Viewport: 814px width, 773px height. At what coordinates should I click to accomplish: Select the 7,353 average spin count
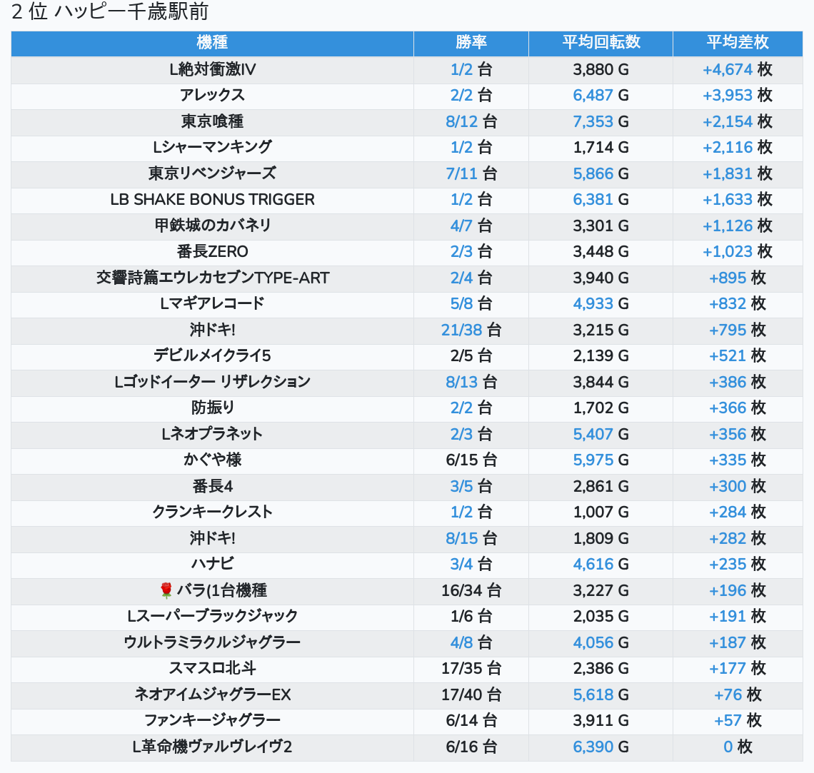[x=593, y=121]
